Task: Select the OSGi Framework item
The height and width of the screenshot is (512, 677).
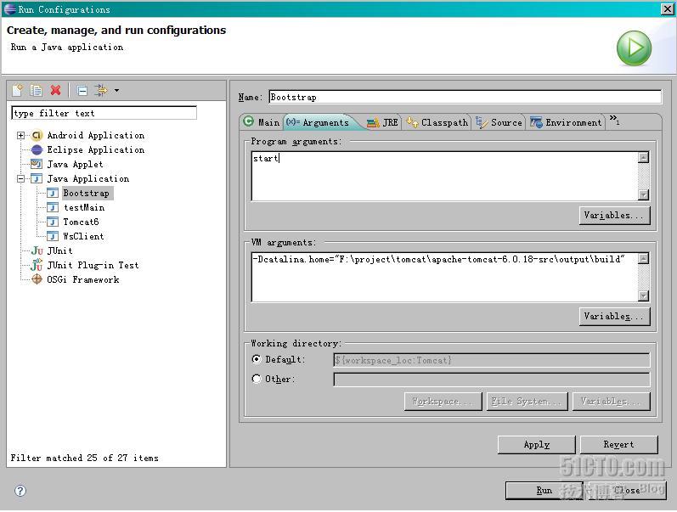Action: coord(82,280)
